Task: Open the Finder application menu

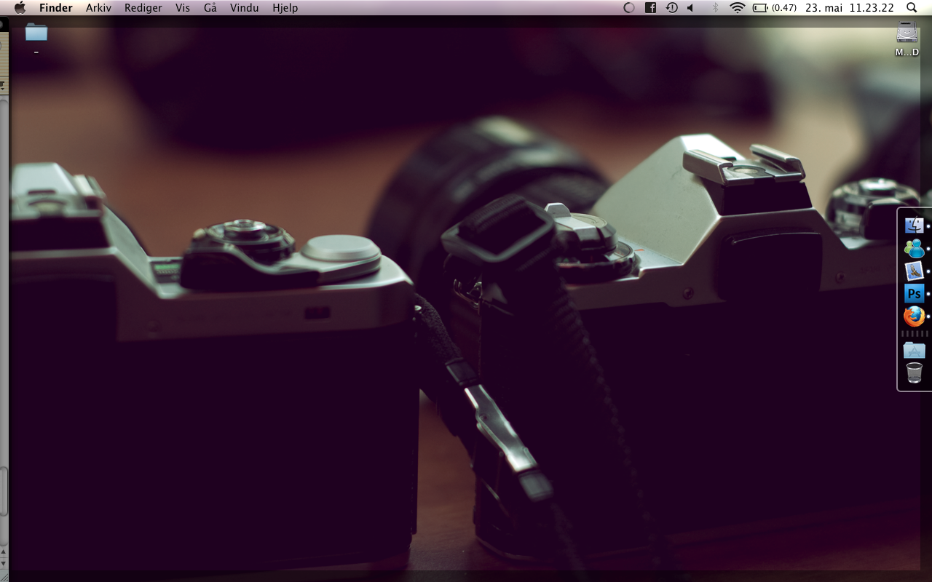Action: (x=56, y=8)
